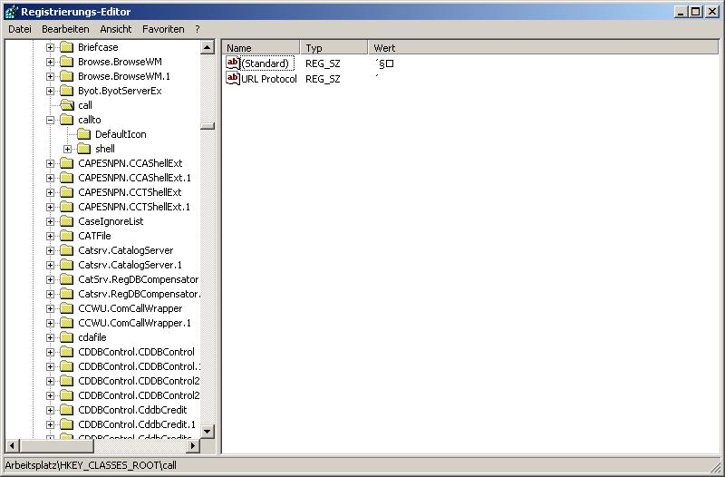Expand the cdafile key

(x=51, y=337)
